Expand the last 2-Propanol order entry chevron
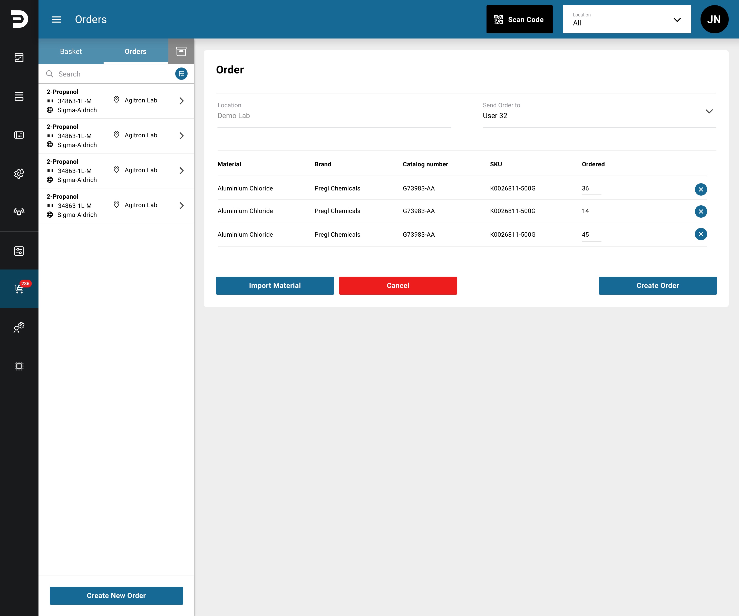Screen dimensions: 739x616 pos(181,206)
